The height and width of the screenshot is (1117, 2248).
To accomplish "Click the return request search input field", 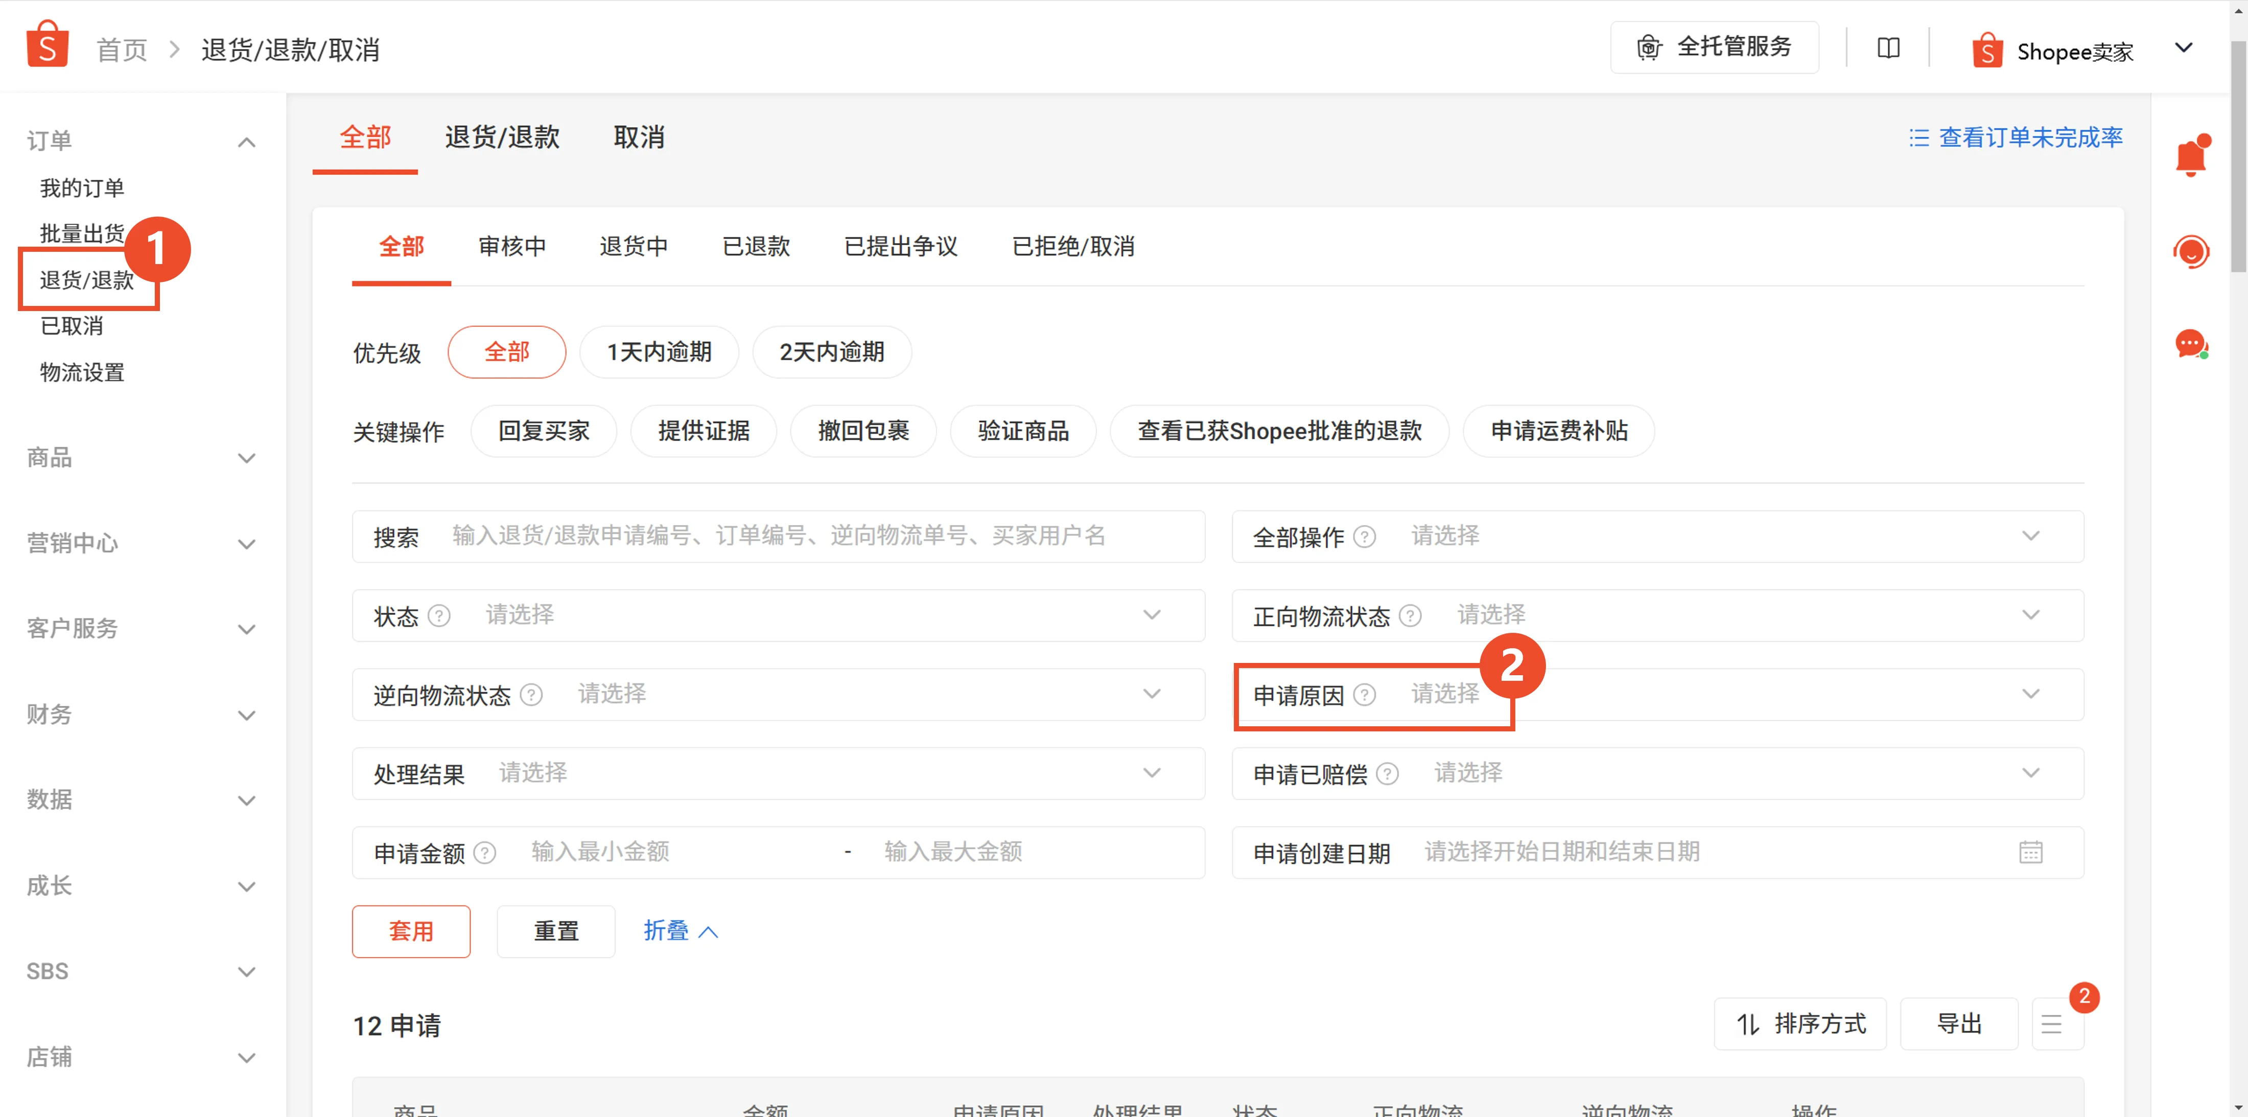I will [x=821, y=536].
